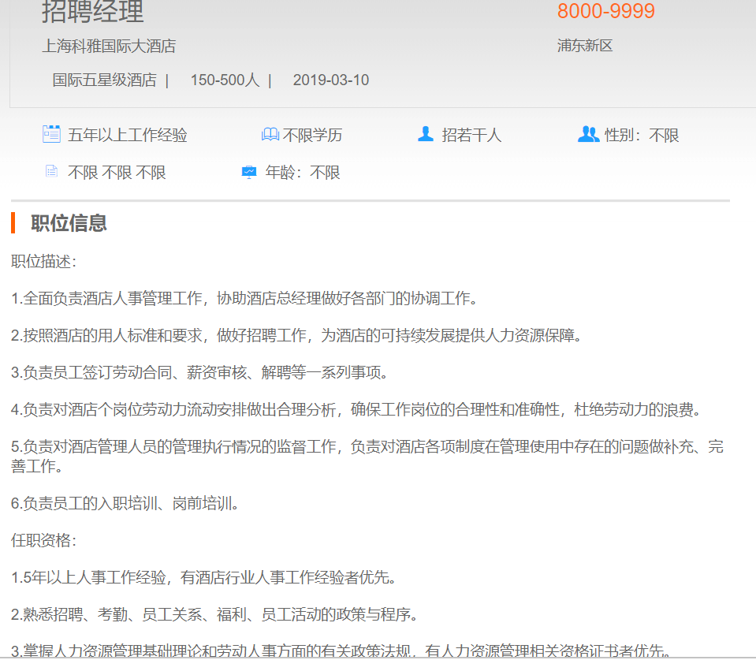Click the 招聘经理 job title
756x660 pixels.
click(x=93, y=12)
